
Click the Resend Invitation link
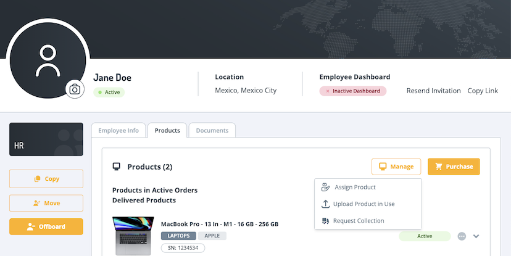coord(433,91)
